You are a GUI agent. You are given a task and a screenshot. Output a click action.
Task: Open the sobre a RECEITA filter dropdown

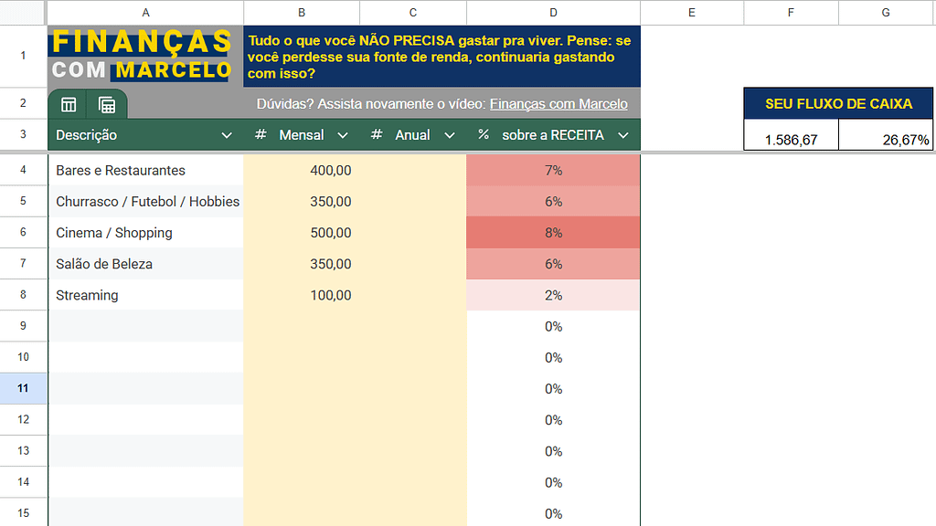tap(623, 135)
